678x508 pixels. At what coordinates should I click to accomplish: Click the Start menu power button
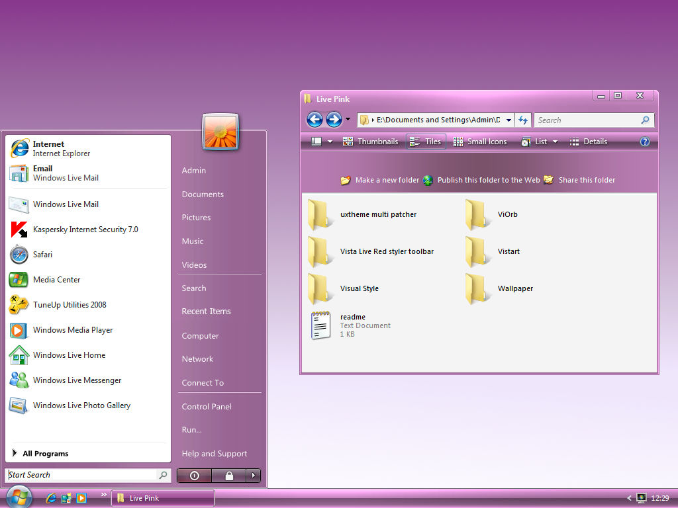tap(194, 476)
